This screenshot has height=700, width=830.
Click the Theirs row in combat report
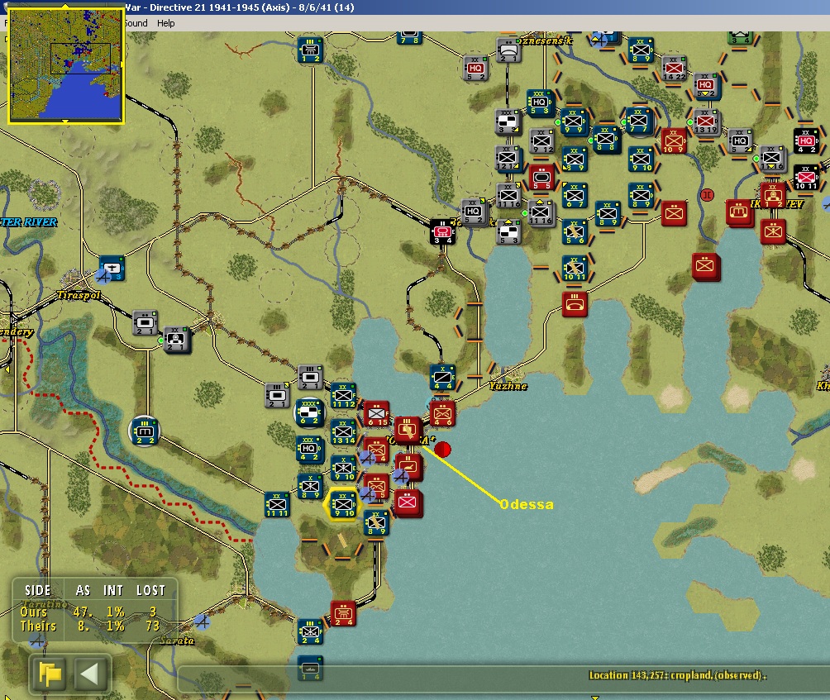pos(88,626)
